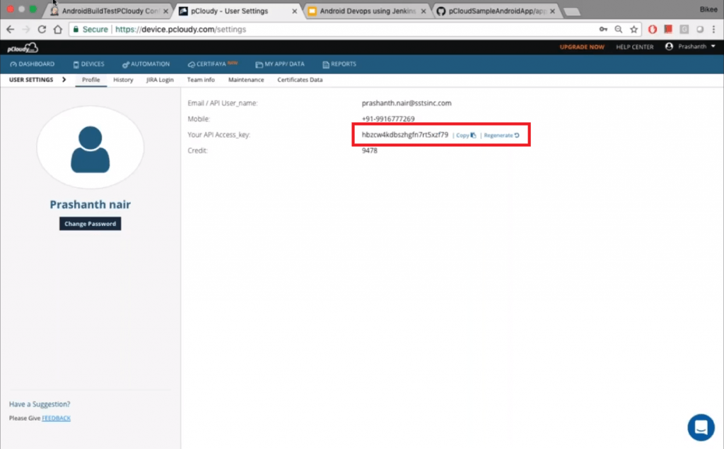Open My App/Data section

279,64
